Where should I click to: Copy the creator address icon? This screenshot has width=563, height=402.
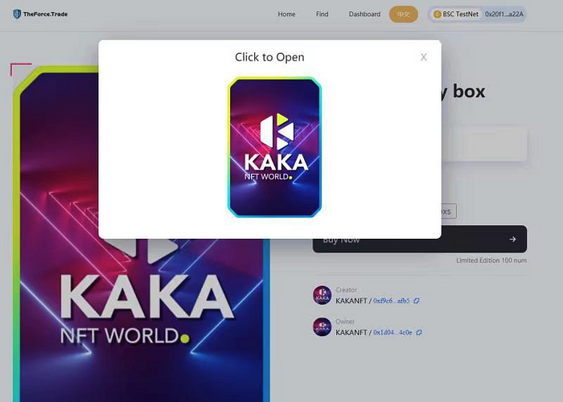(x=417, y=301)
